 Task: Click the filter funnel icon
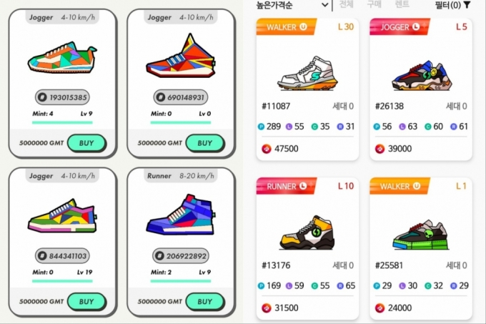467,5
